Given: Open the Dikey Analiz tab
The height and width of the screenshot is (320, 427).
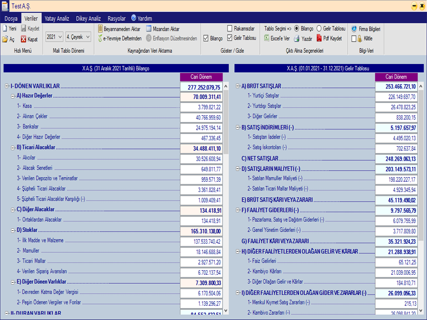Looking at the screenshot, I should coord(88,19).
